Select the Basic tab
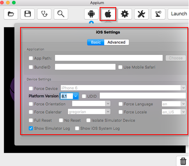 click(x=96, y=42)
